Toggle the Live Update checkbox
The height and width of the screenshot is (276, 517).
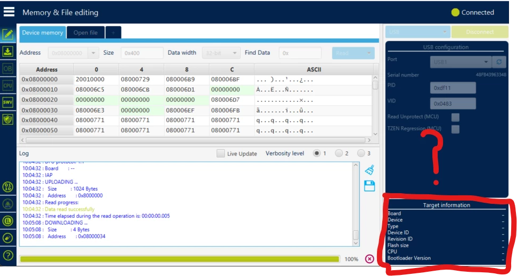(x=220, y=153)
